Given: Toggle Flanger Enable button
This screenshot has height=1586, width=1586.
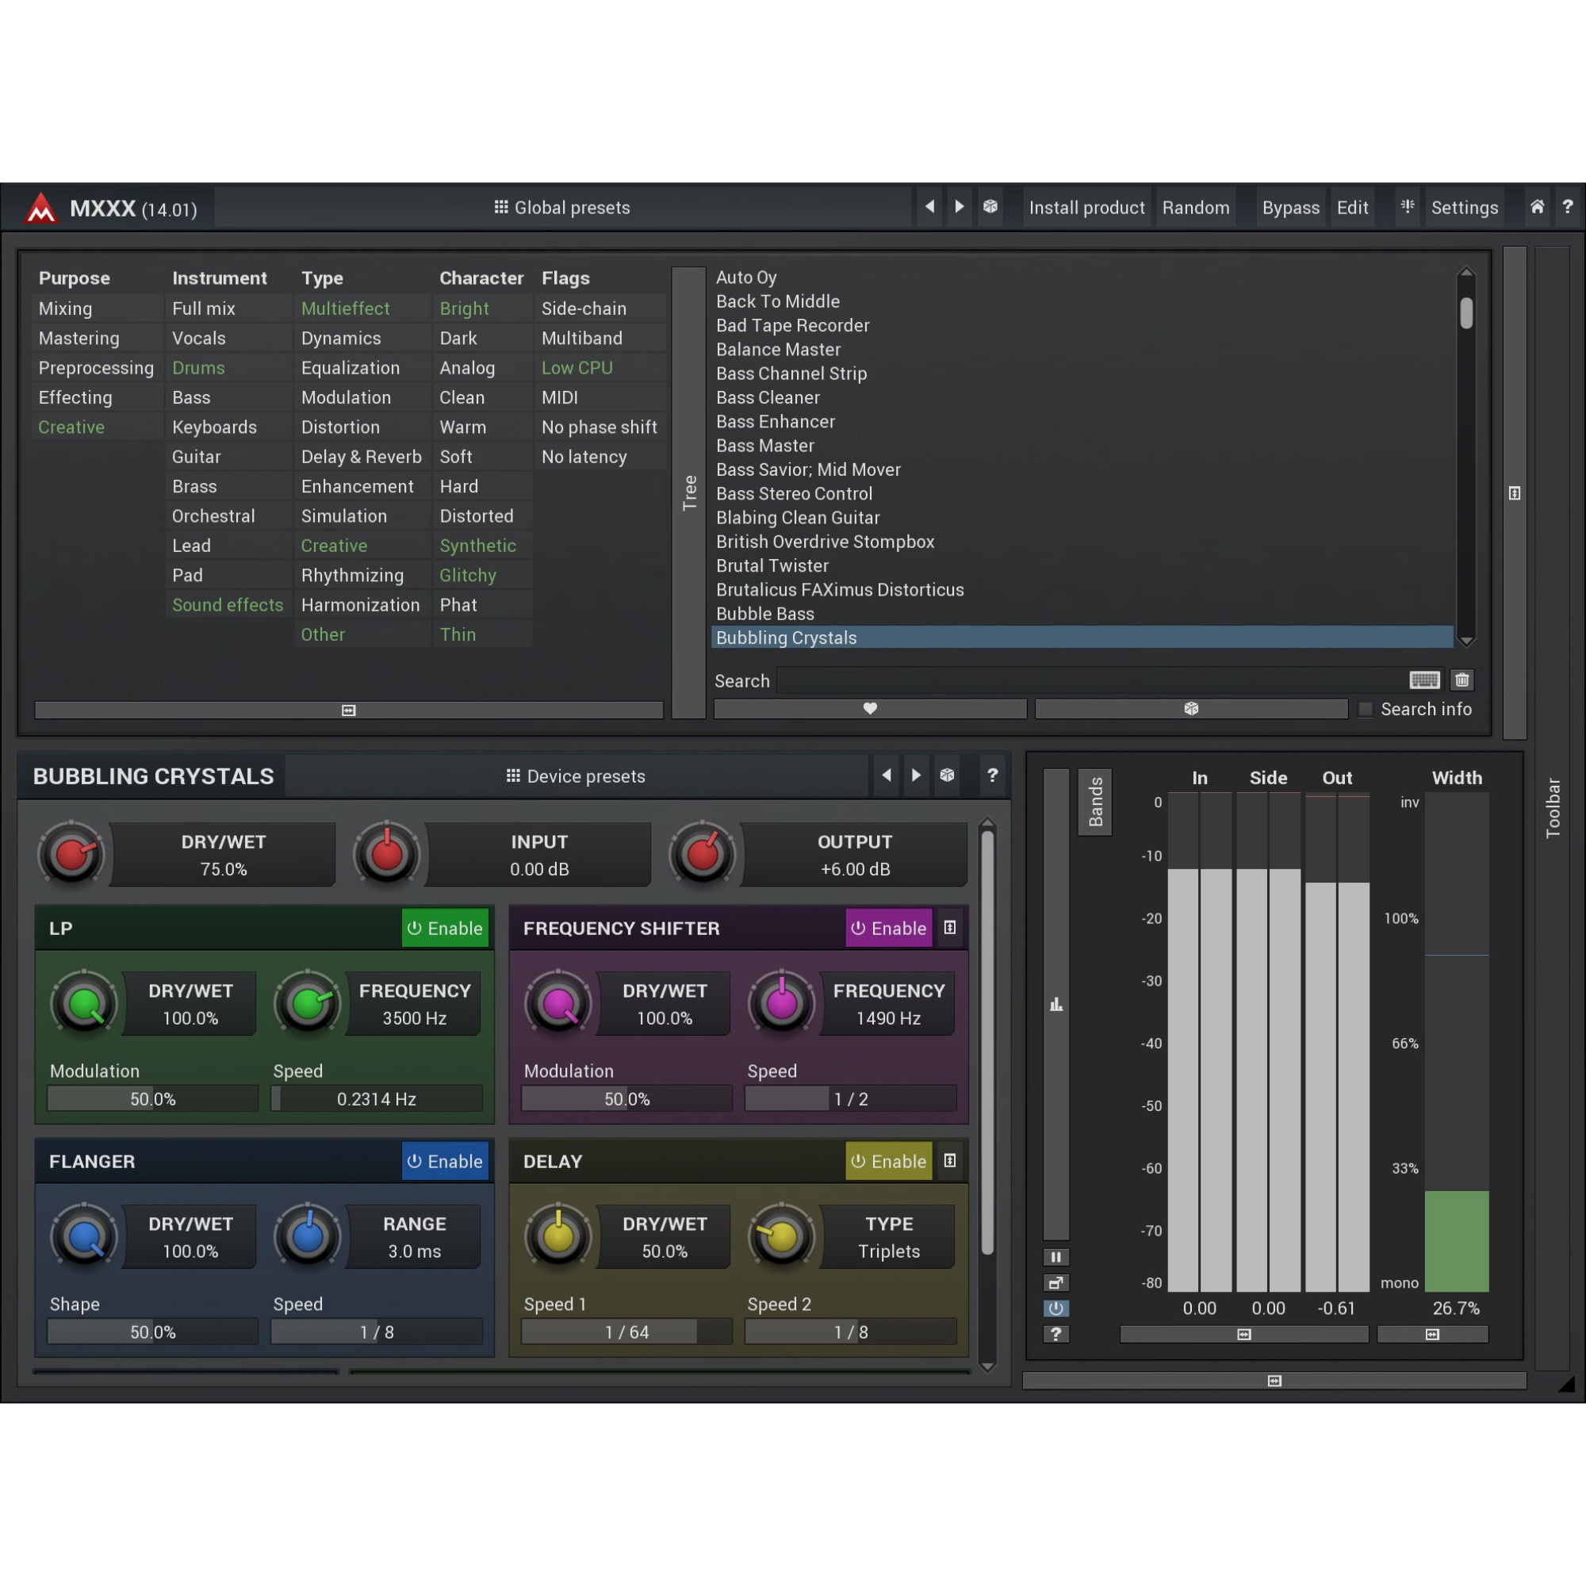Looking at the screenshot, I should coord(445,1161).
